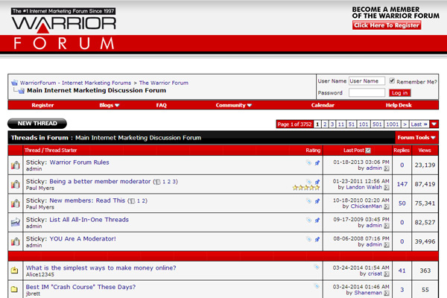Go to last post icon next to ChickenMan
Viewport: 447px width, 298px height.
pos(386,206)
